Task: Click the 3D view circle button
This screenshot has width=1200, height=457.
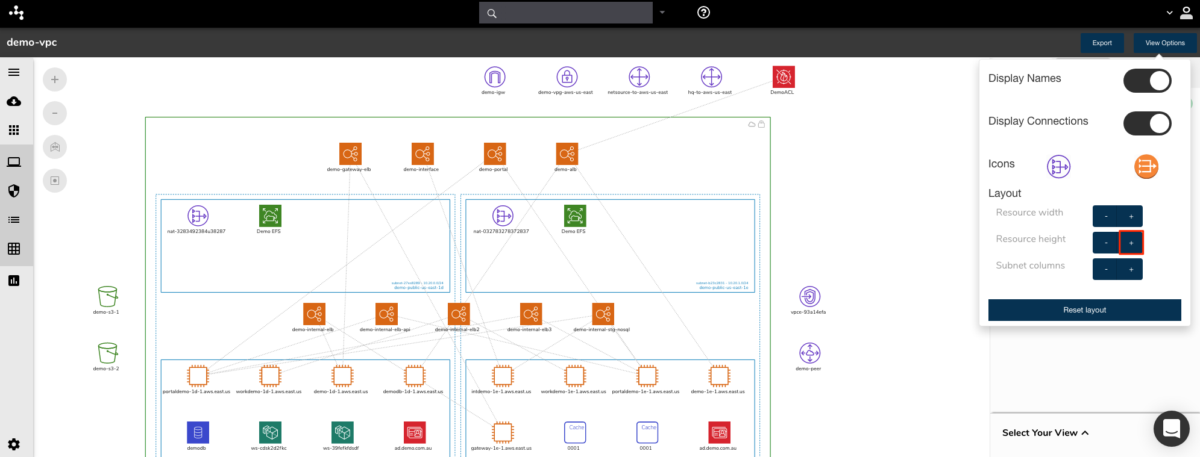Action: pyautogui.click(x=55, y=147)
